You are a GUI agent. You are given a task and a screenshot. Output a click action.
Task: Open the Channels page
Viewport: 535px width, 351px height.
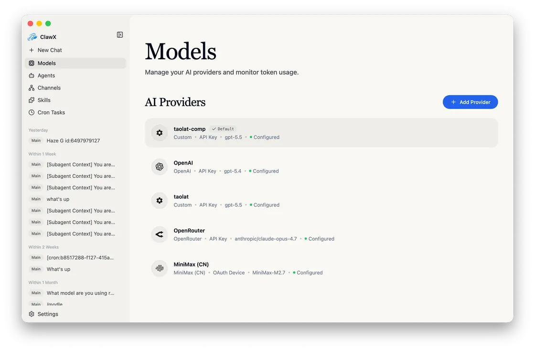[x=75, y=88]
